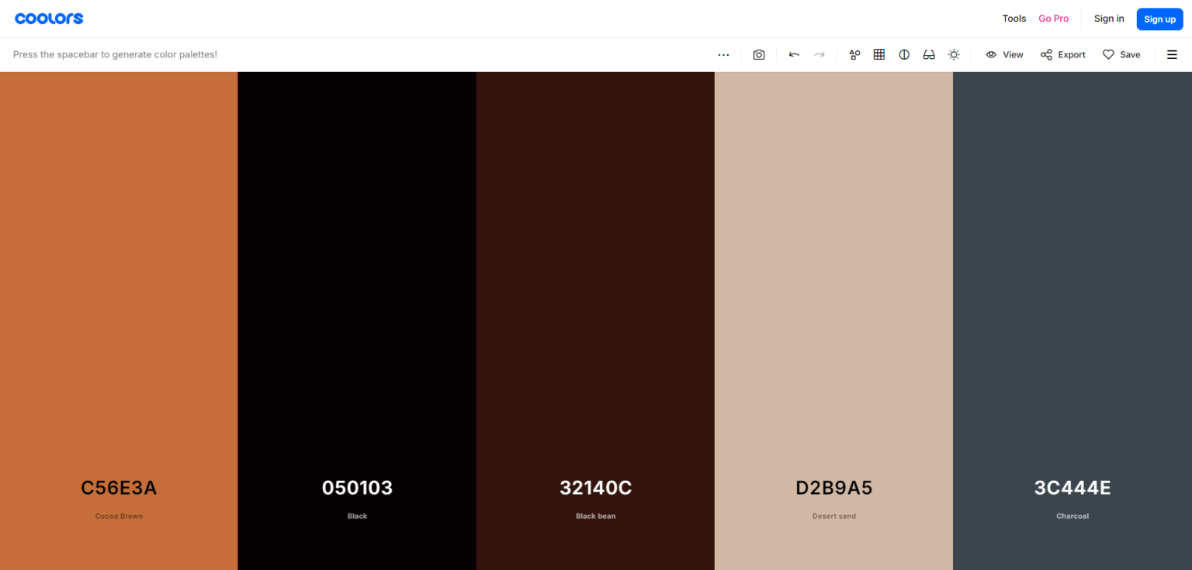Open the camera tool to create palette from photo
This screenshot has width=1192, height=570.
pos(759,54)
